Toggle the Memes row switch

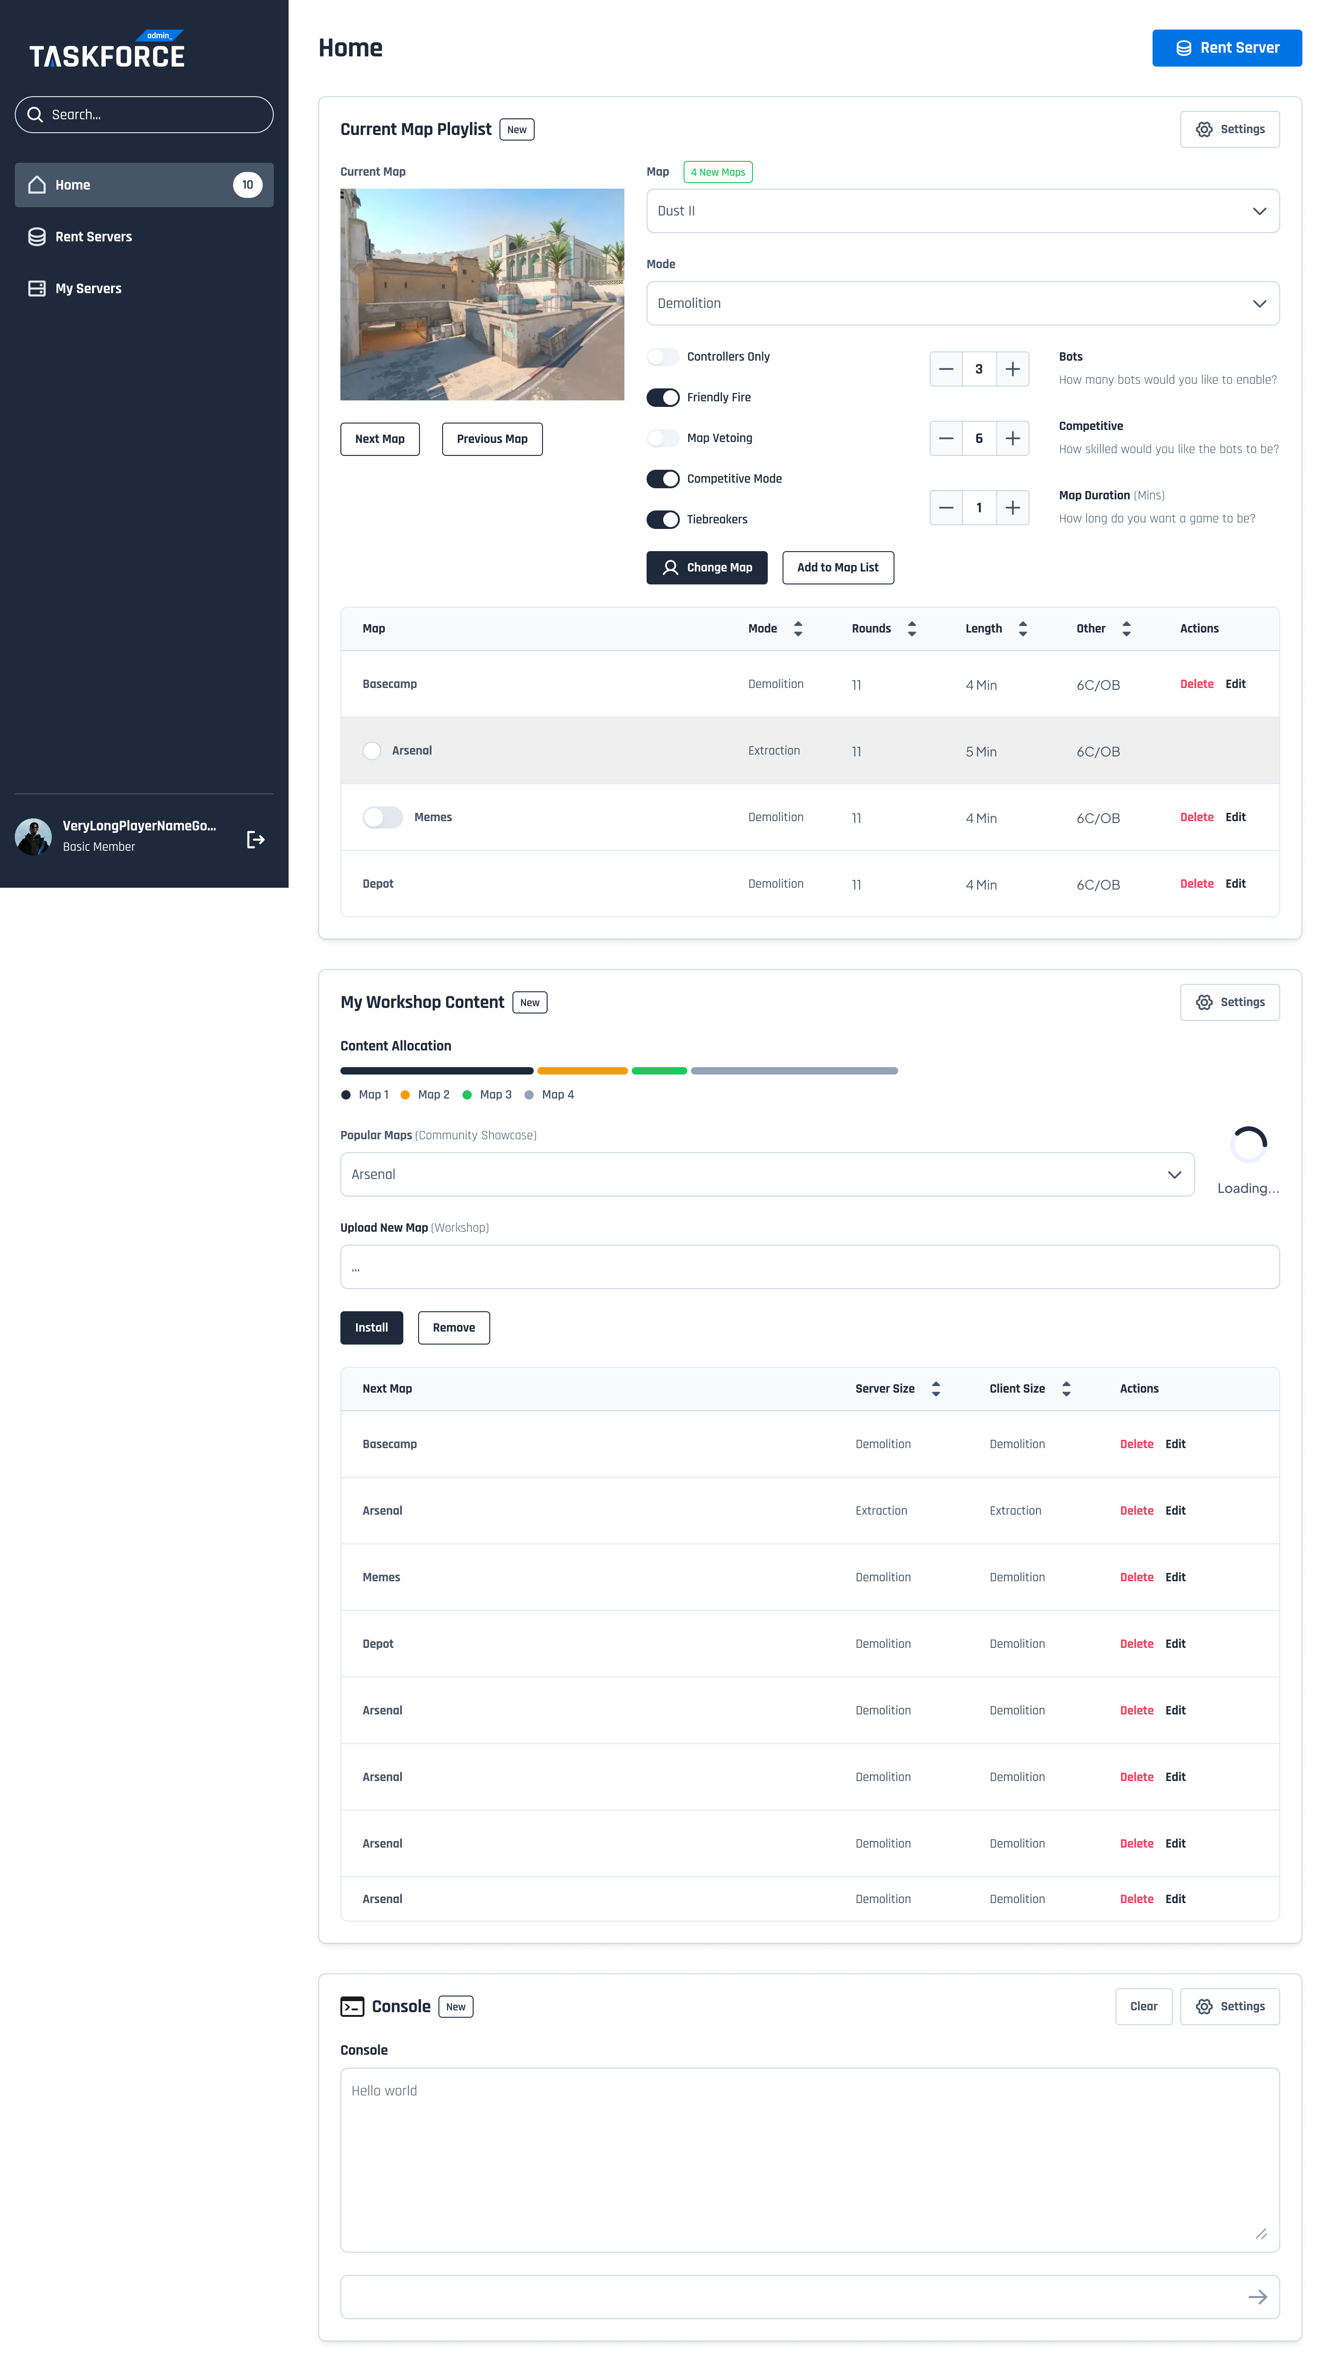coord(382,817)
